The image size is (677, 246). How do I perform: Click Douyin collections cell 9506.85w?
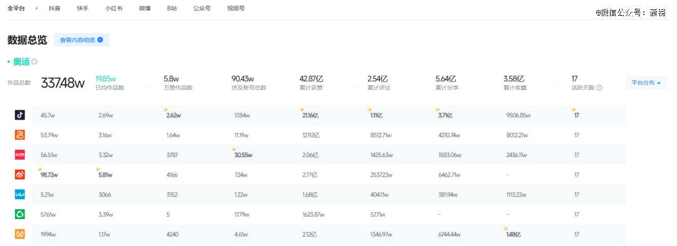click(518, 115)
